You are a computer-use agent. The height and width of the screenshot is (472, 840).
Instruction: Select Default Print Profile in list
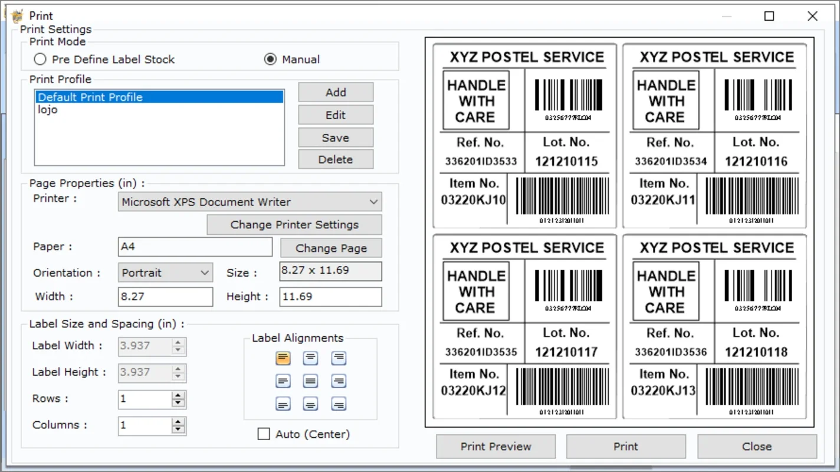[159, 97]
